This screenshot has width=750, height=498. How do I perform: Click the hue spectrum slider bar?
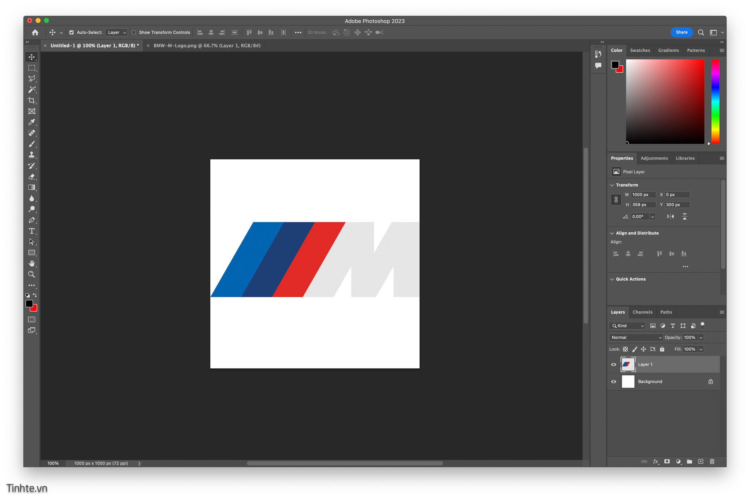click(x=715, y=102)
